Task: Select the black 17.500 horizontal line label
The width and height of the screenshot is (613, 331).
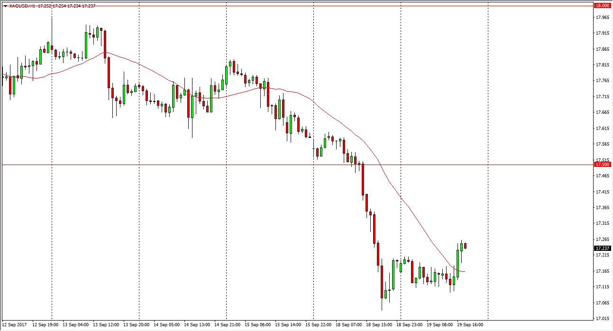Action: 602,165
